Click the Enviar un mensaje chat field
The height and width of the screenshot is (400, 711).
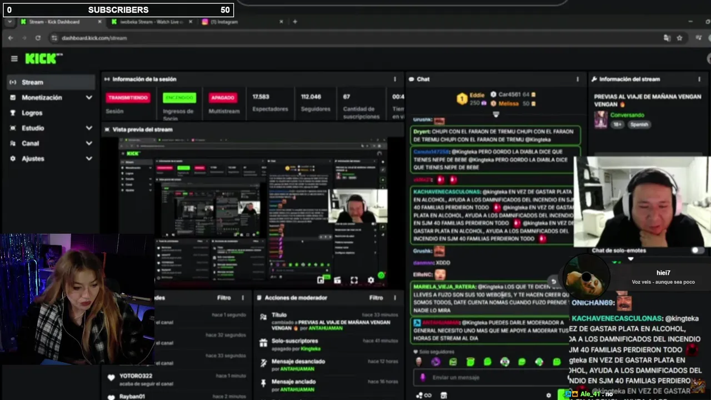coord(492,377)
